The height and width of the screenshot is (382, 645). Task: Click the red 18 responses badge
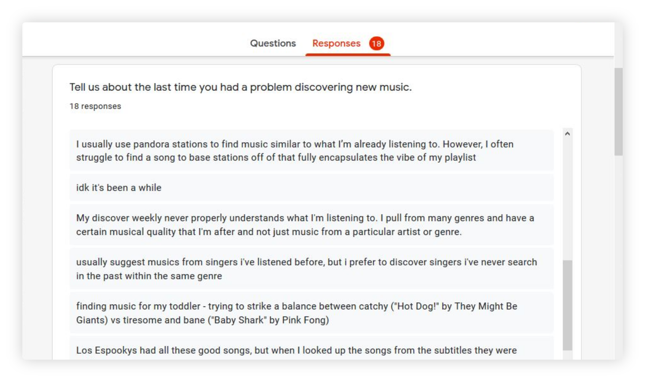[x=376, y=44]
